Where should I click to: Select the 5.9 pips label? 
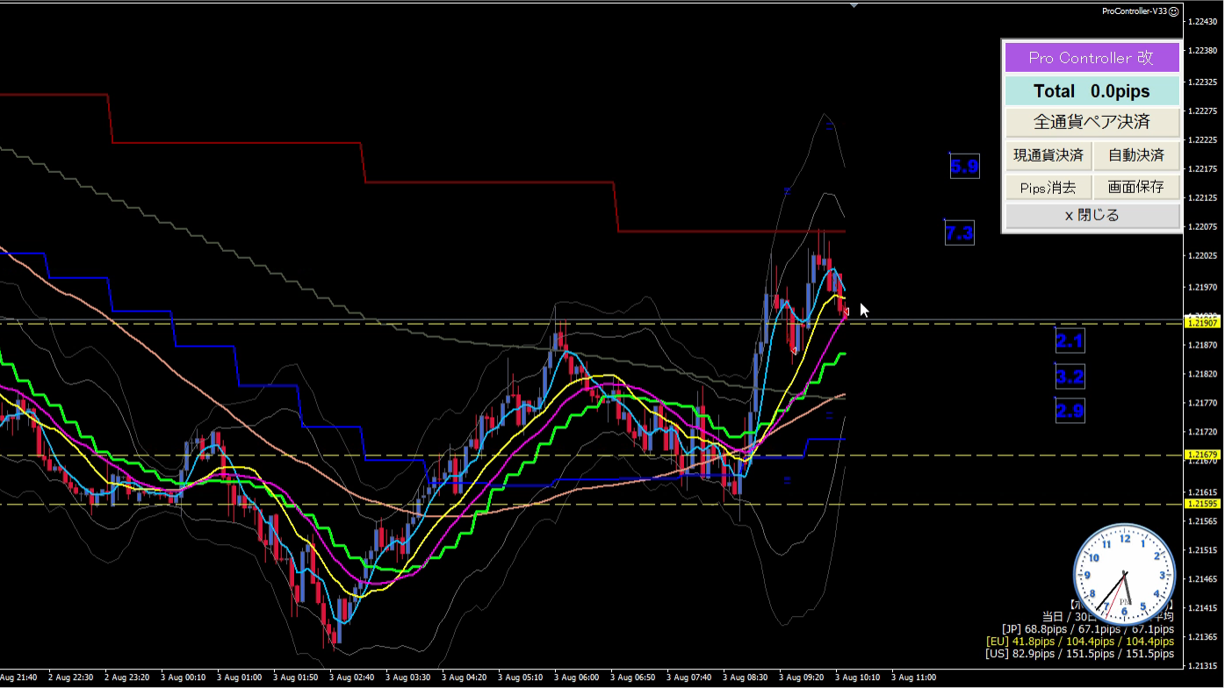coord(964,166)
